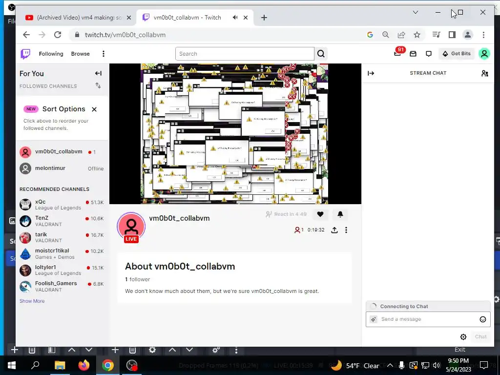Click the followed channels sort icon
The height and width of the screenshot is (375, 500).
tap(98, 85)
